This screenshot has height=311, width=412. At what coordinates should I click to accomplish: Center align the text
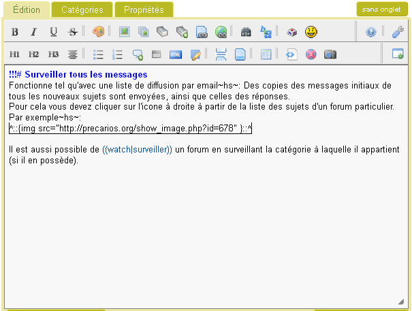pyautogui.click(x=72, y=54)
